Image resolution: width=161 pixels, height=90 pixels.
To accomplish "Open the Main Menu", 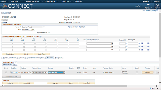I will pyautogui.click(x=16, y=1).
